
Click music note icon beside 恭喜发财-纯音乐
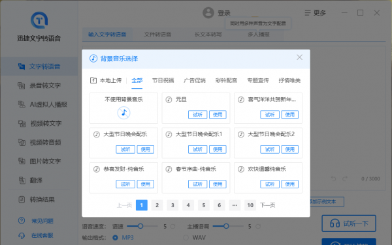[x=97, y=169]
